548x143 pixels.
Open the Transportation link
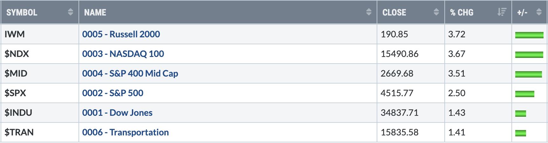point(125,132)
